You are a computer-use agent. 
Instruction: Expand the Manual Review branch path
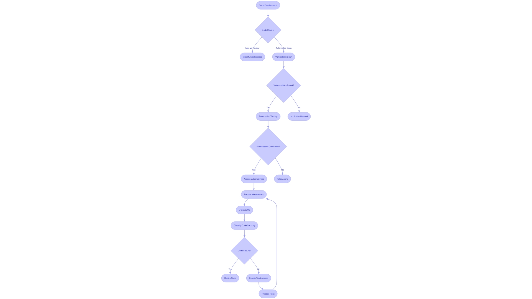(x=252, y=56)
